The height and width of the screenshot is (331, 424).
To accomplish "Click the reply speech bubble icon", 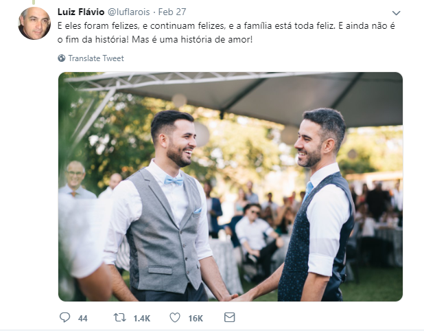I will pyautogui.click(x=64, y=317).
